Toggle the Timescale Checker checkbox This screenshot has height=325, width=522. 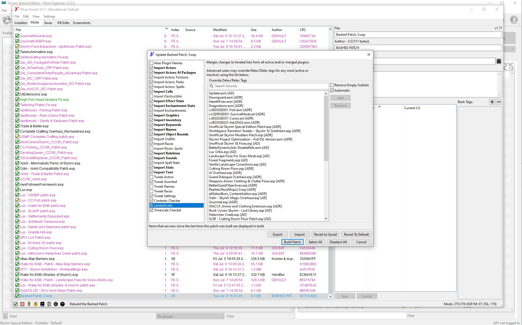(x=151, y=210)
